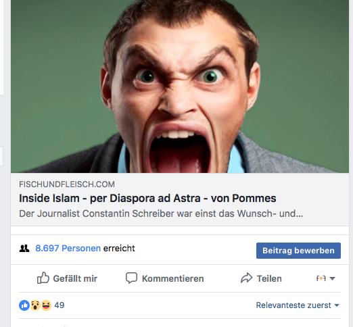353x327 pixels.
Task: Click the dropdown arrow beside Relevanteste zuerst
Action: [x=337, y=305]
